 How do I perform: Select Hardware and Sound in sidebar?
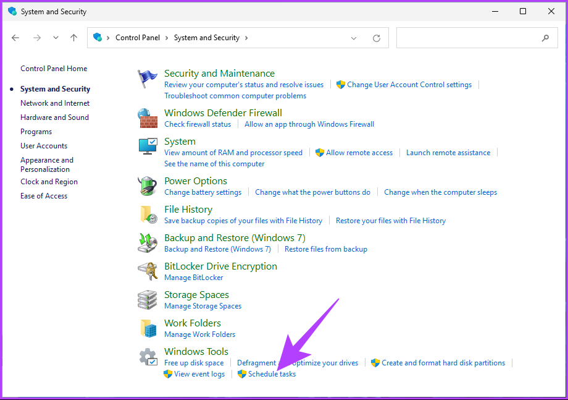[x=55, y=117]
